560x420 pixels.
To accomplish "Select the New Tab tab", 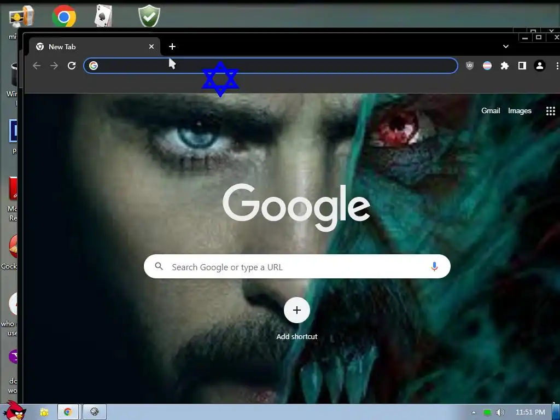I will coord(94,47).
